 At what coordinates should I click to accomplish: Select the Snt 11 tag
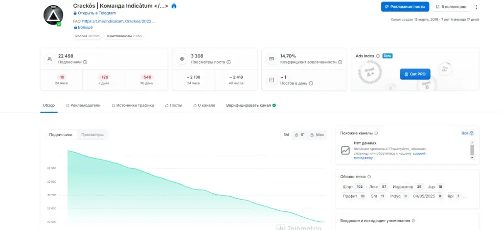point(378,196)
